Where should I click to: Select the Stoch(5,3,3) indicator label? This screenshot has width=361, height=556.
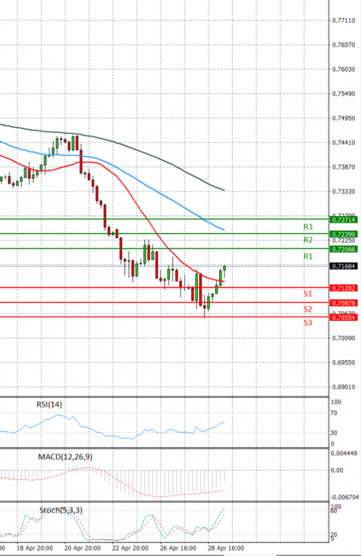60,510
